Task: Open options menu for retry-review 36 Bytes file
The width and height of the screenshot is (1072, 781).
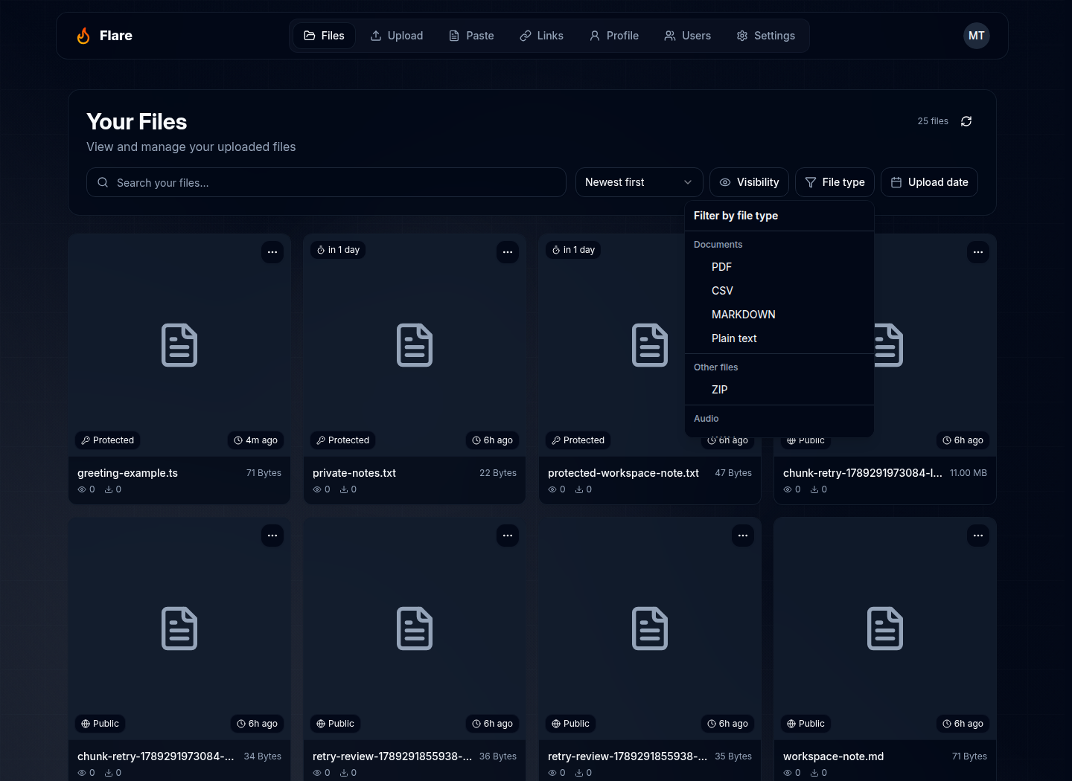Action: (x=508, y=536)
